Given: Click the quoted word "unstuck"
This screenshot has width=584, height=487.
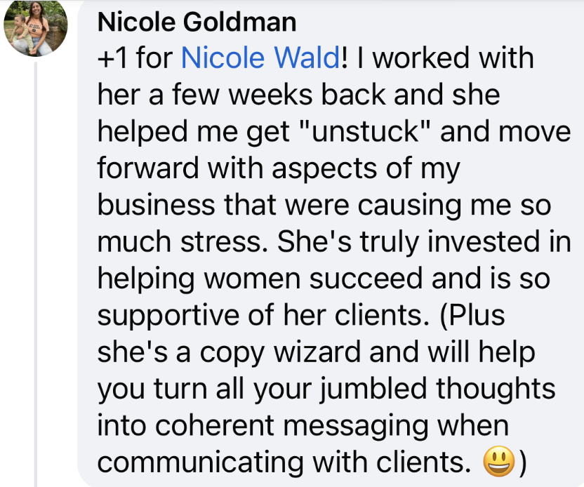Looking at the screenshot, I should point(365,131).
